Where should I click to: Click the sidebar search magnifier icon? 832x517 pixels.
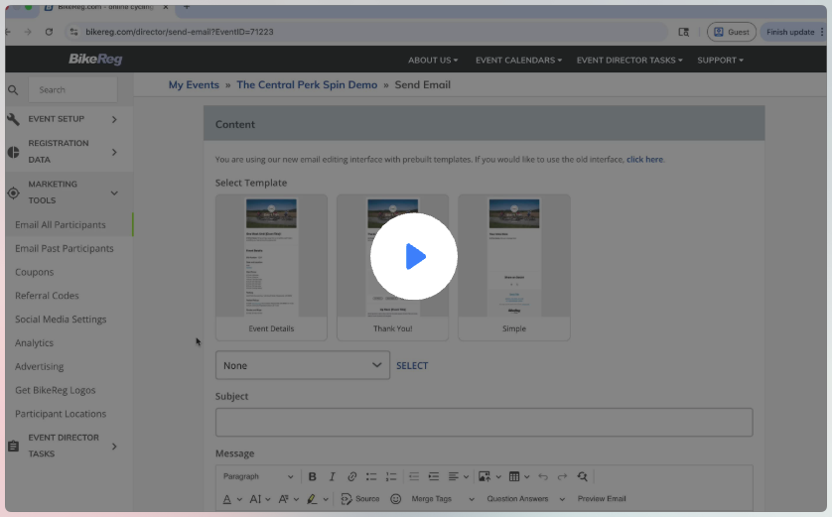click(x=13, y=90)
